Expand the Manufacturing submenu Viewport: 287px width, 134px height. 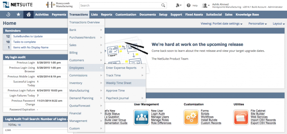coord(86,91)
